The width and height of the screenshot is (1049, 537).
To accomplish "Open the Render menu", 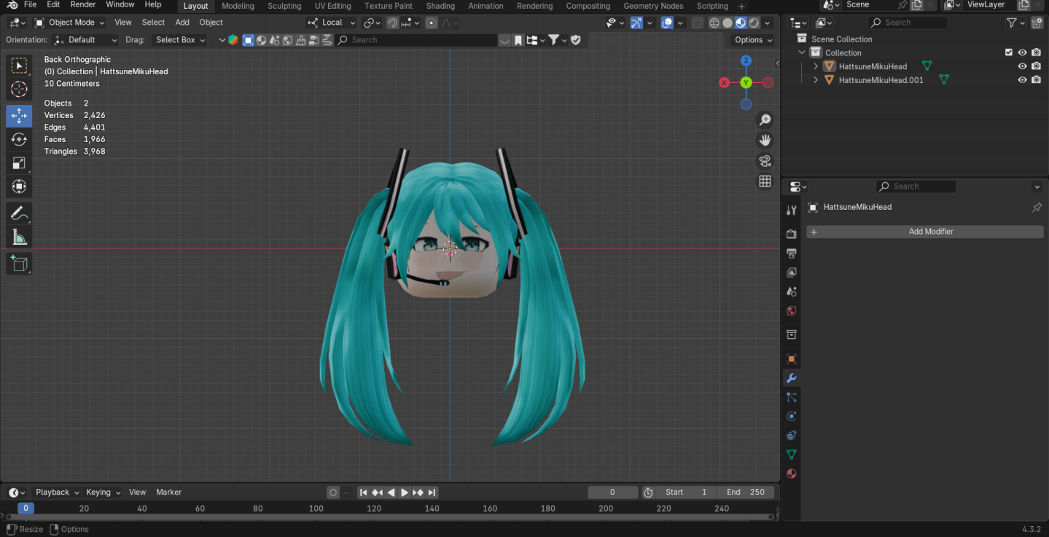I will point(82,4).
